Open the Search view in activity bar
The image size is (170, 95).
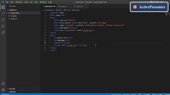tap(3, 13)
